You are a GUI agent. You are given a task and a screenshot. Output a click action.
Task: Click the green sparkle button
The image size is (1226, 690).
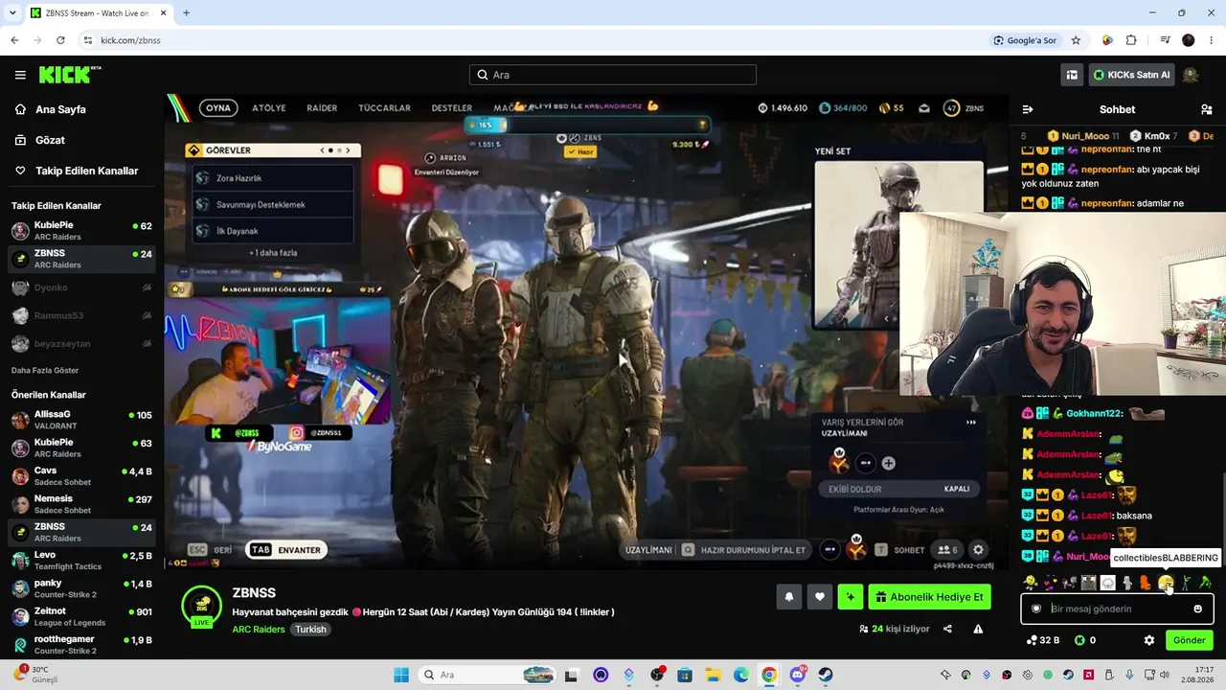pos(851,597)
